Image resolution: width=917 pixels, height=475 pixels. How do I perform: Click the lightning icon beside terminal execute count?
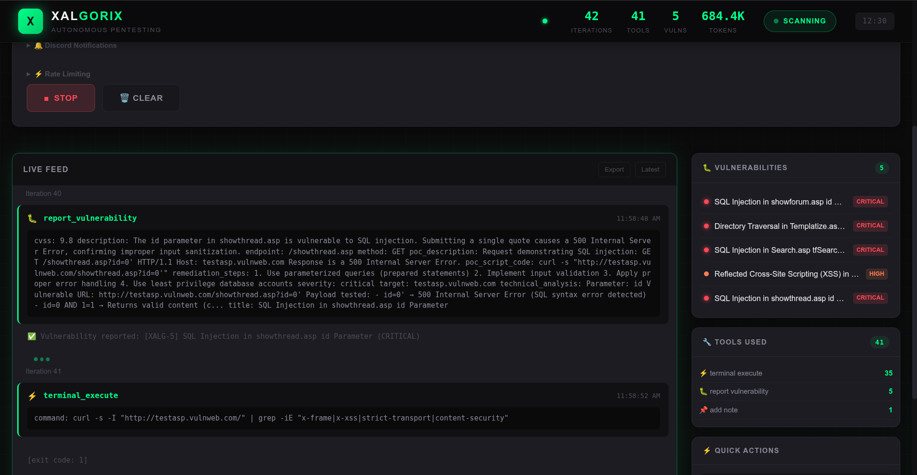(703, 373)
